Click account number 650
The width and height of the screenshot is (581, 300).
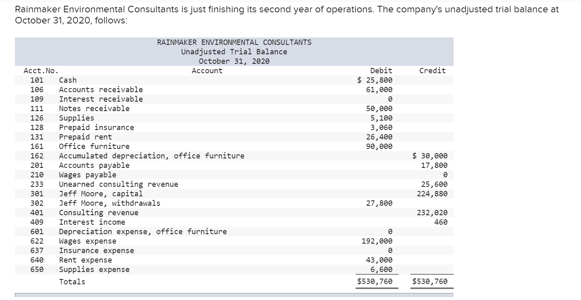[37, 269]
